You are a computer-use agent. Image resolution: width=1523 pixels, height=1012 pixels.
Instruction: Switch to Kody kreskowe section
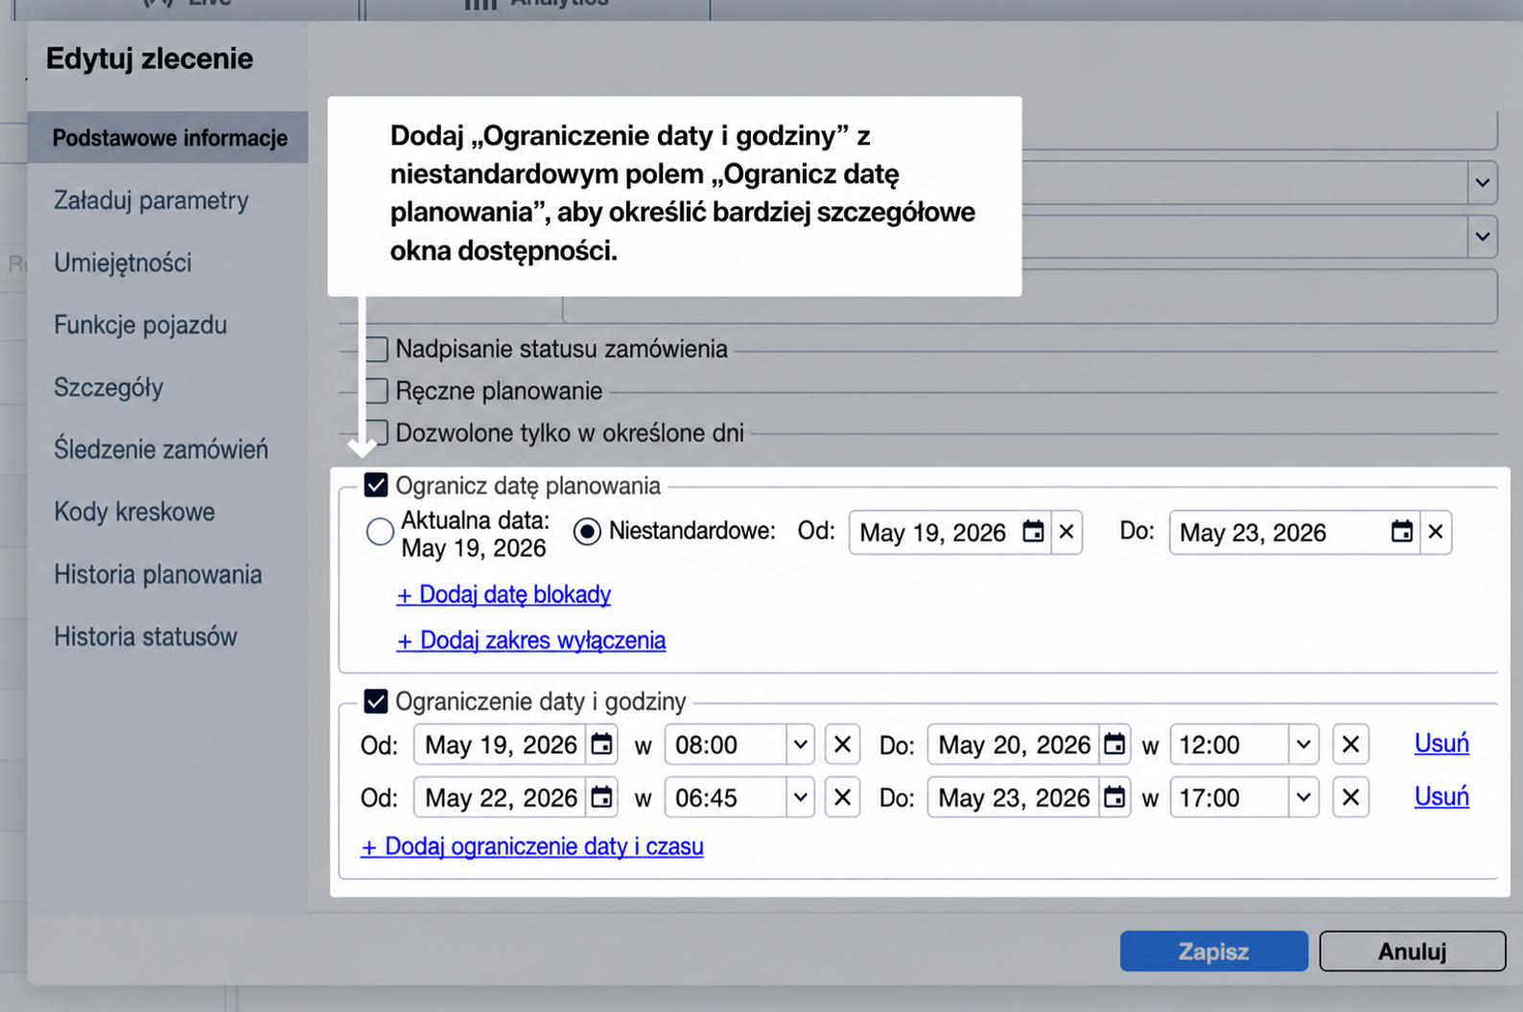[x=134, y=512]
